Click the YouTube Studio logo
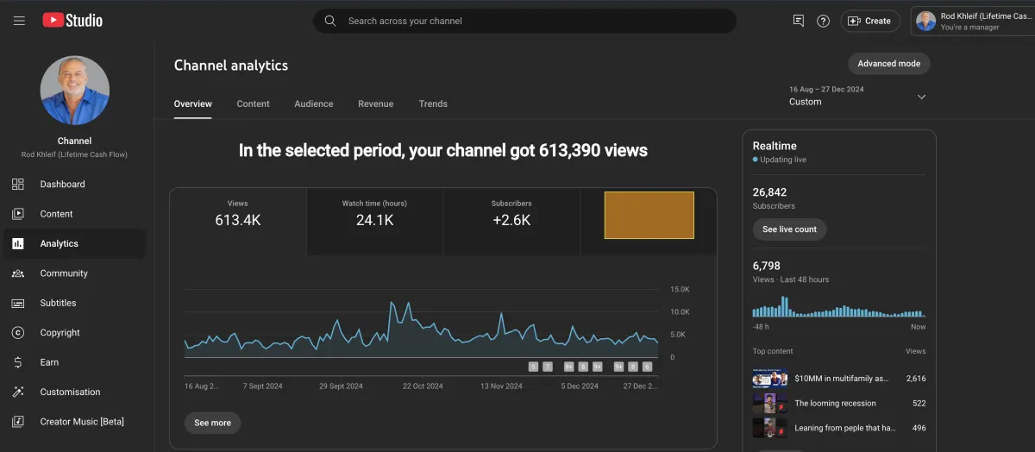 coord(72,20)
